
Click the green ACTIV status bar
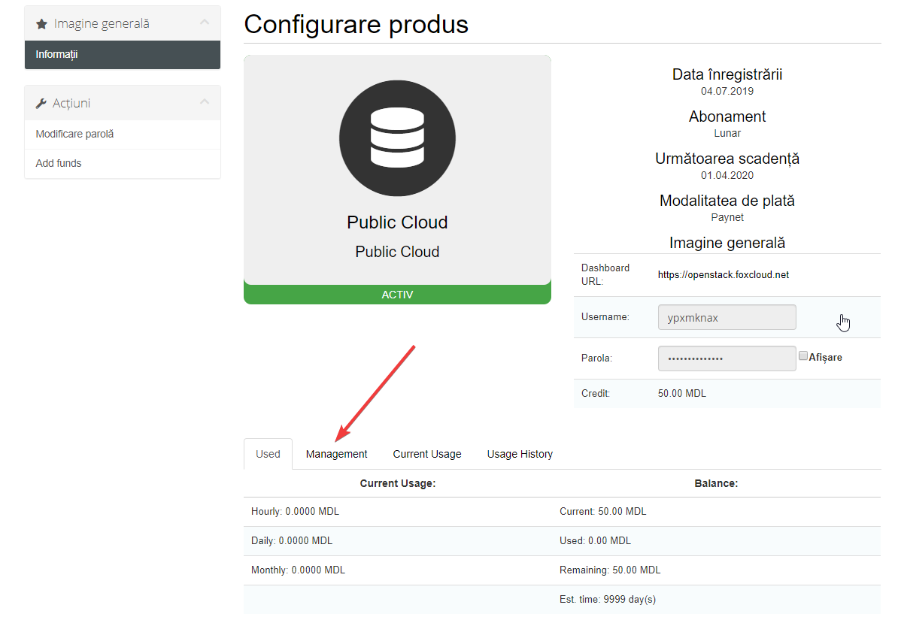point(397,295)
